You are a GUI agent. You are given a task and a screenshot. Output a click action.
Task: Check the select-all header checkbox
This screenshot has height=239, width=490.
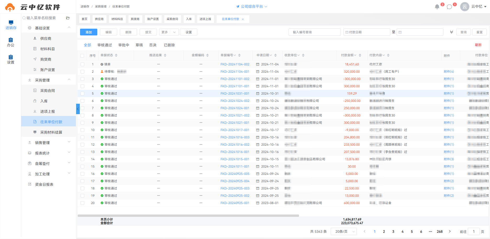point(82,56)
